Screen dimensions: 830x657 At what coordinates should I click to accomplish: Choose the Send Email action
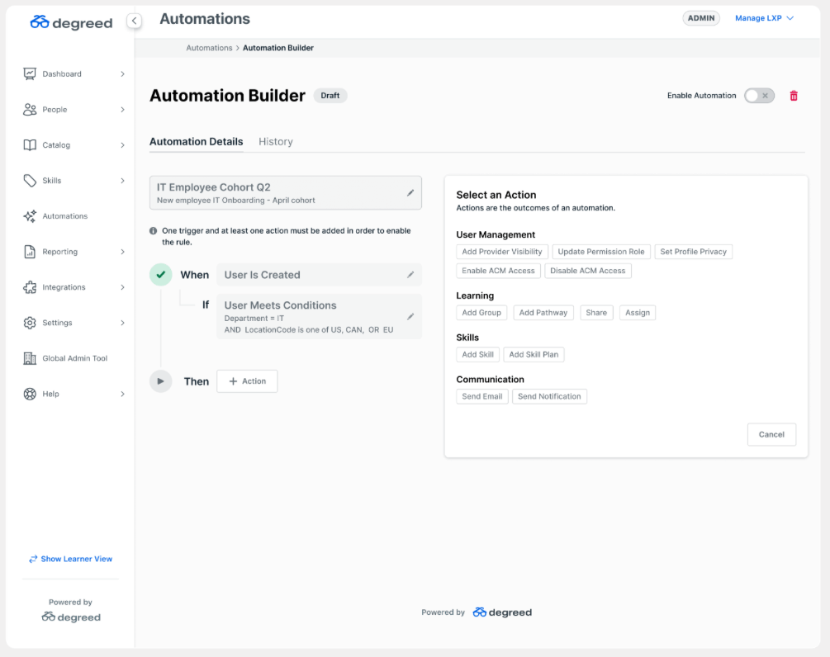(x=481, y=396)
